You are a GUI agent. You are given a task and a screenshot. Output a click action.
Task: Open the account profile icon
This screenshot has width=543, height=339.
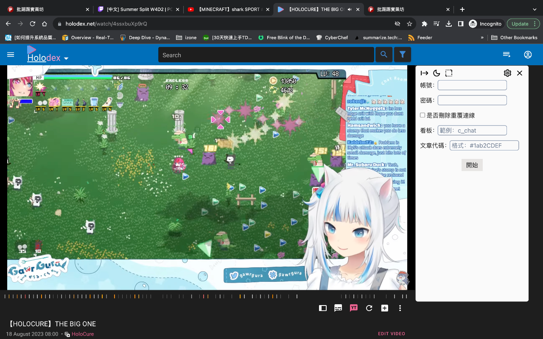click(528, 54)
